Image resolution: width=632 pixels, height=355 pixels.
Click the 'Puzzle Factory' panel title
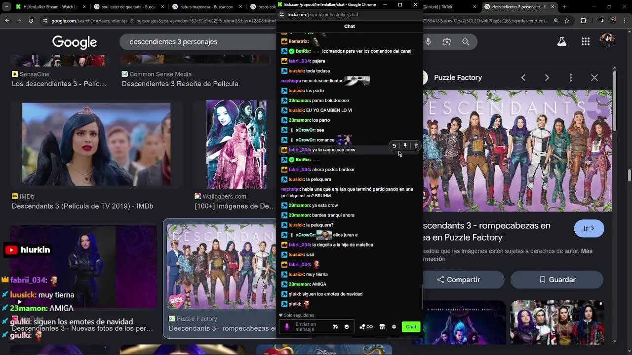tap(458, 77)
